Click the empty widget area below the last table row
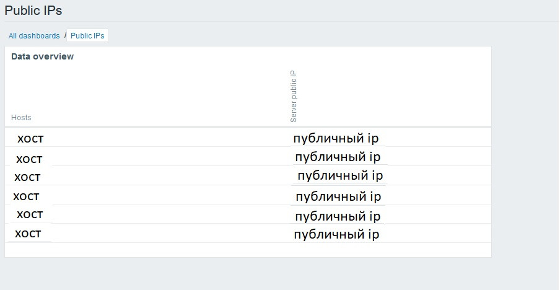The height and width of the screenshot is (290, 560). point(248,250)
